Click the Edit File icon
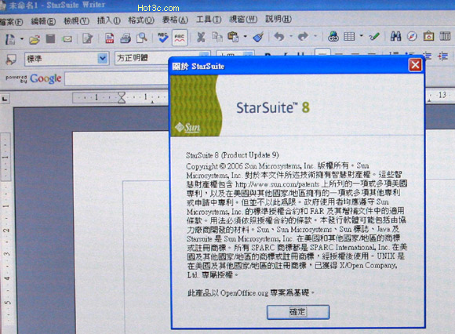This screenshot has width=455, height=334. (x=88, y=38)
